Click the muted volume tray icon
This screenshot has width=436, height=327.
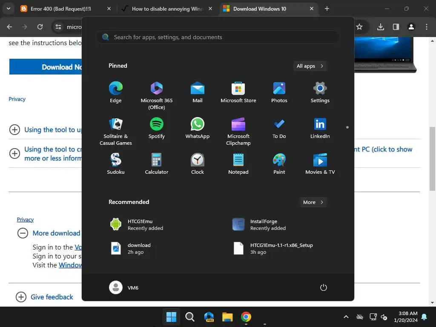pyautogui.click(x=384, y=317)
